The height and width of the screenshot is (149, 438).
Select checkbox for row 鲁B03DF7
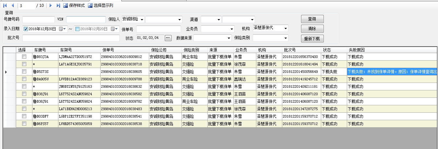[24, 116]
